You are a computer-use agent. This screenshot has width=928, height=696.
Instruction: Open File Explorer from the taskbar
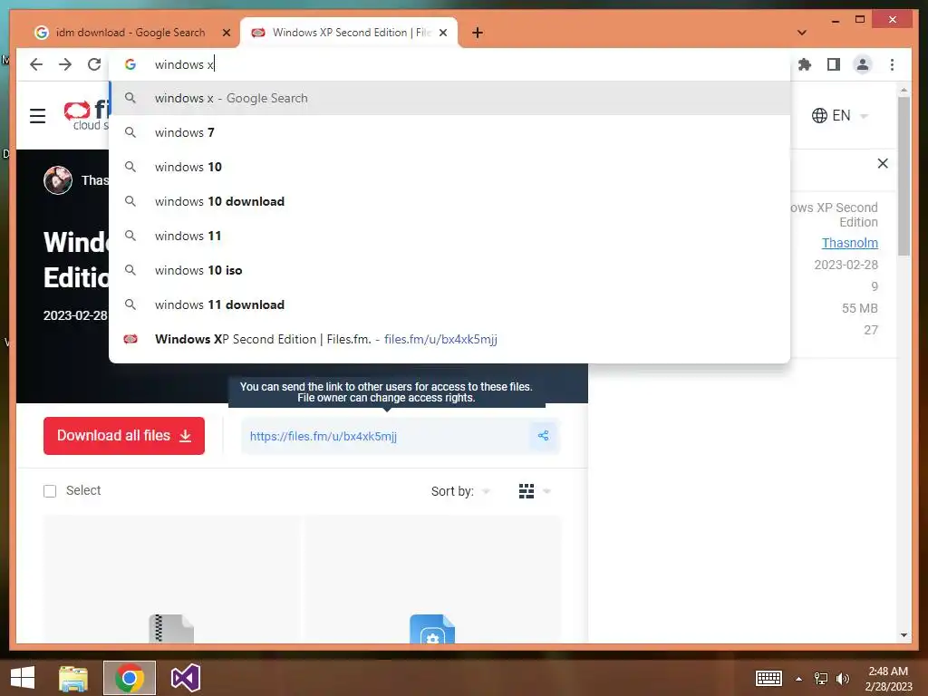(x=73, y=678)
